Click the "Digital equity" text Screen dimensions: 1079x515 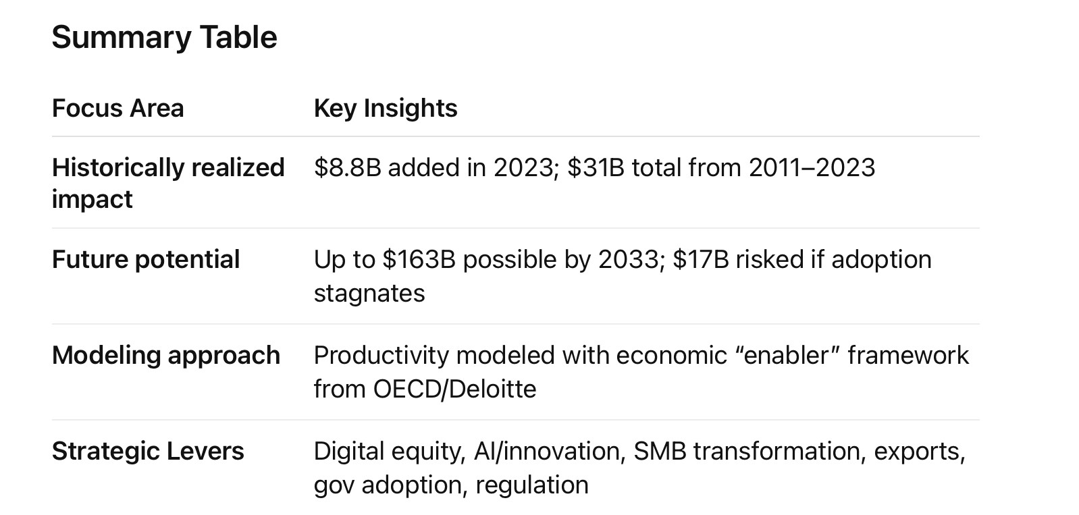click(x=389, y=451)
